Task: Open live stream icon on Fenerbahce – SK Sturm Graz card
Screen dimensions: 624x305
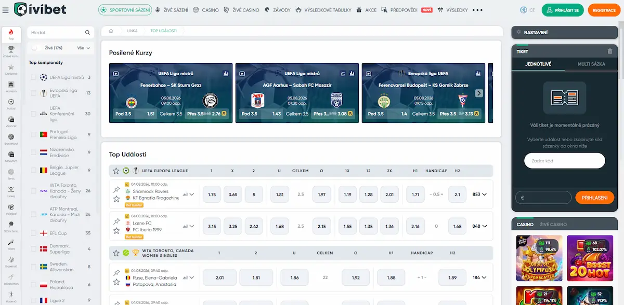Action: pyautogui.click(x=116, y=74)
